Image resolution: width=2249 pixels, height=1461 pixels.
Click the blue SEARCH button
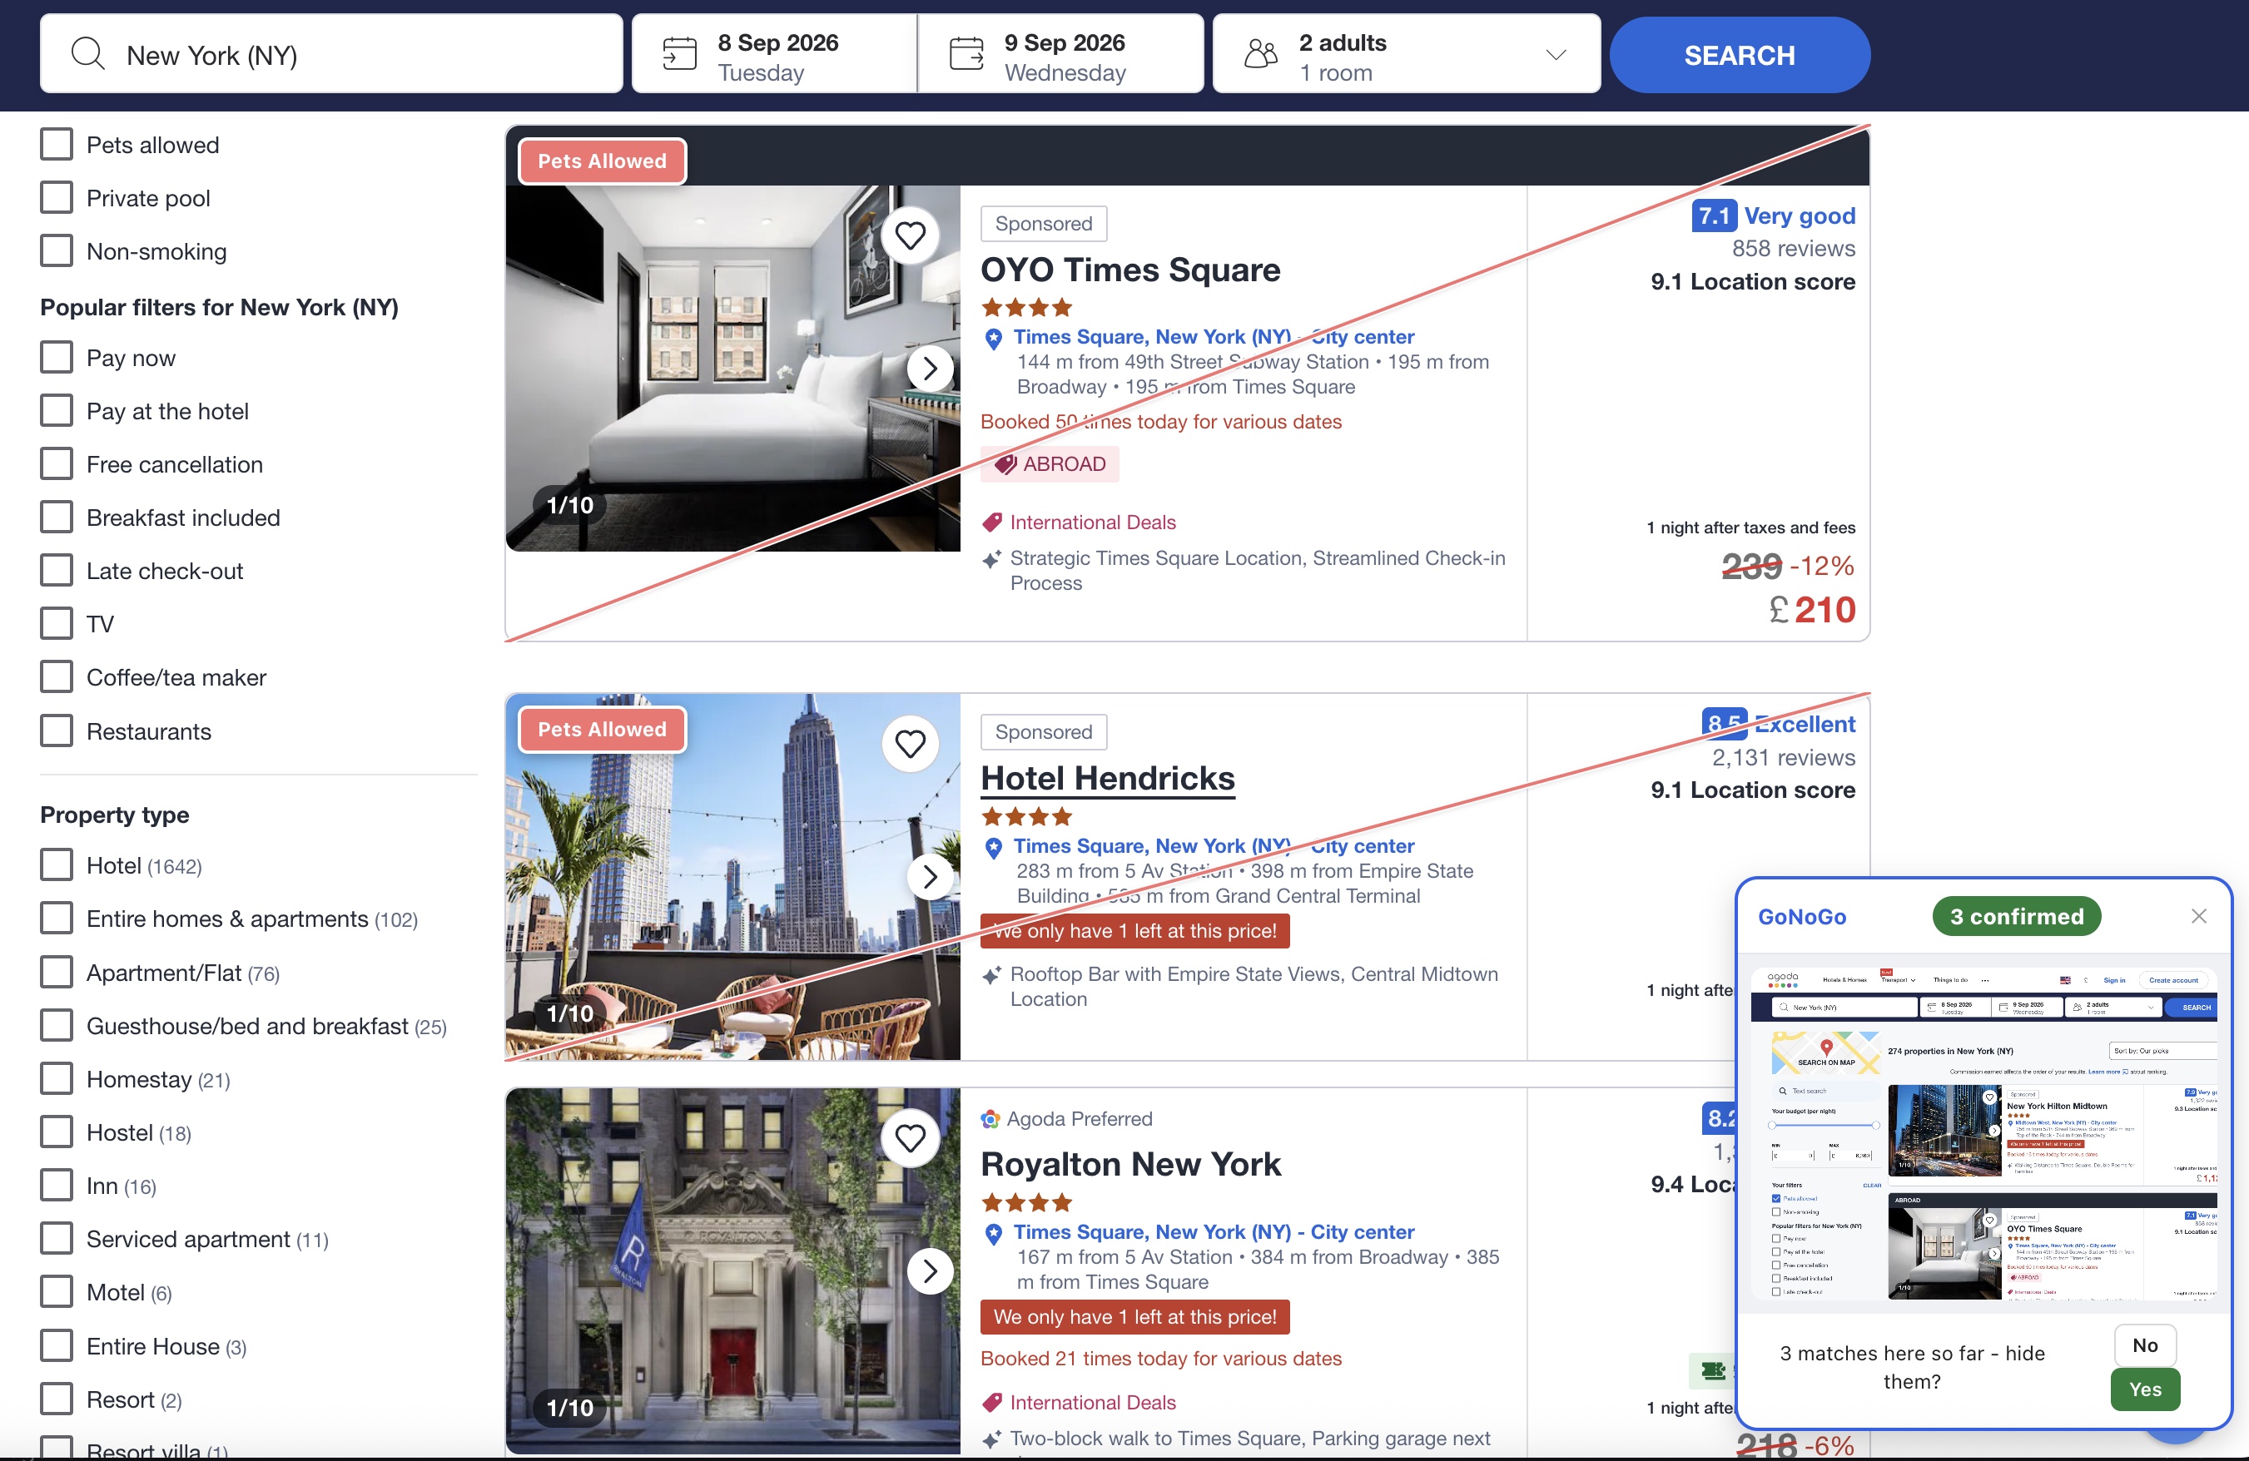[1739, 55]
